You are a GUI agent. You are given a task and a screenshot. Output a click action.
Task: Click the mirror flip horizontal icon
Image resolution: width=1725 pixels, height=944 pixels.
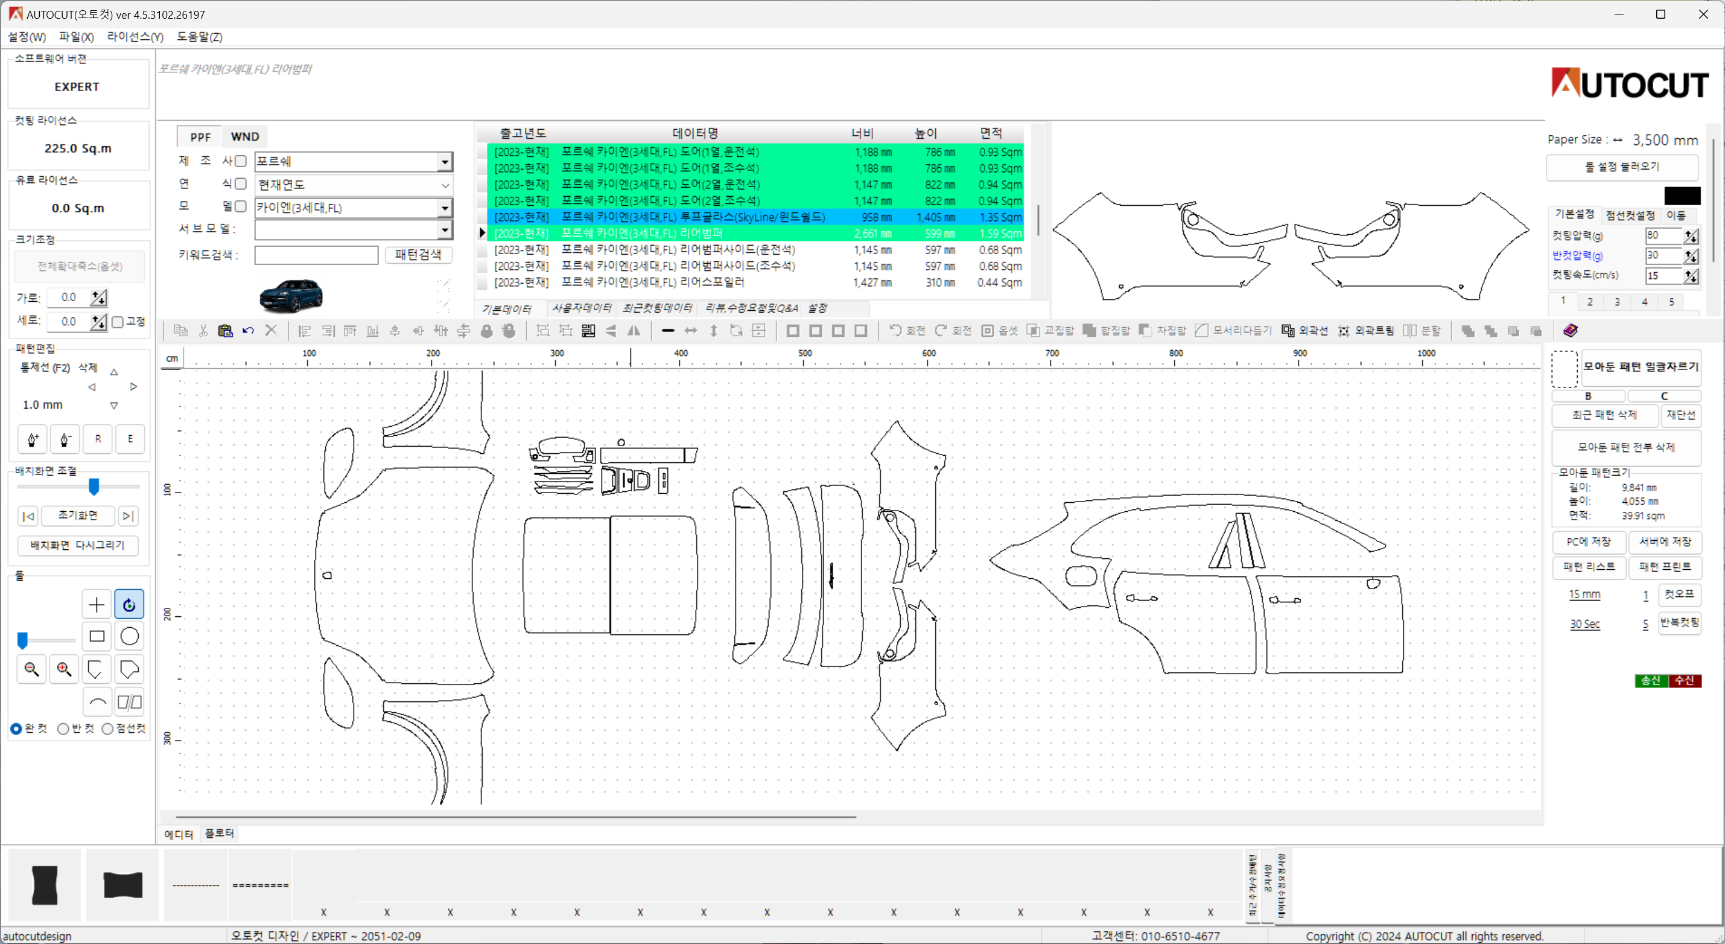pos(634,330)
